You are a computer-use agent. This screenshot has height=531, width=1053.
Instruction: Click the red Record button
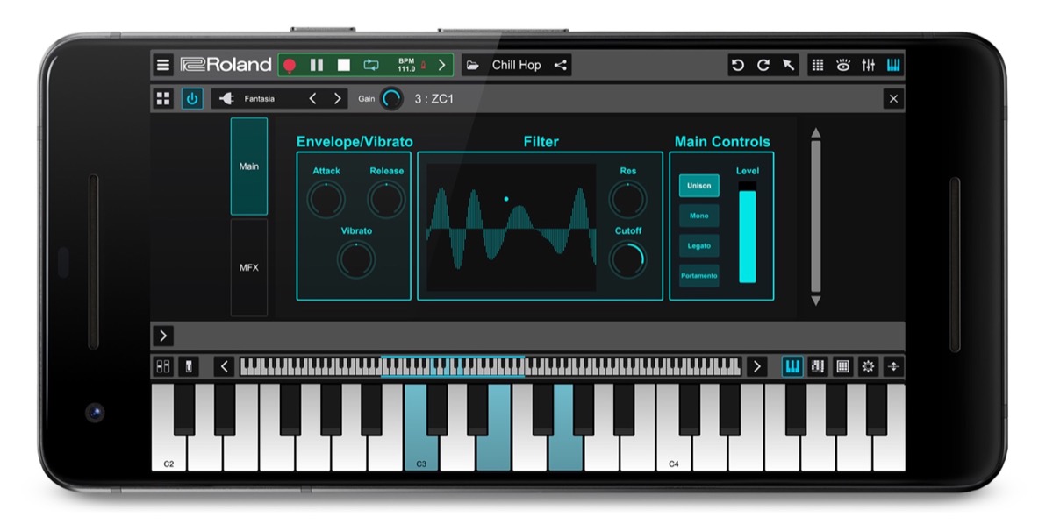coord(290,65)
